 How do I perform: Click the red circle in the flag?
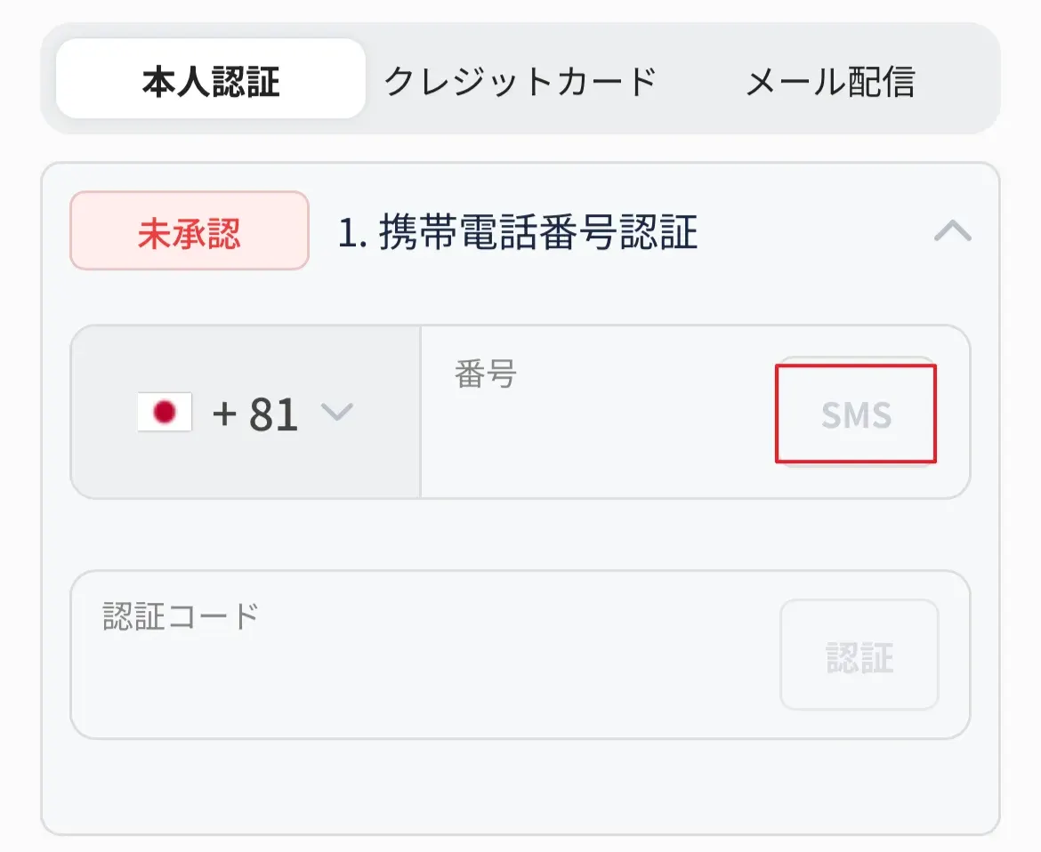[x=165, y=413]
